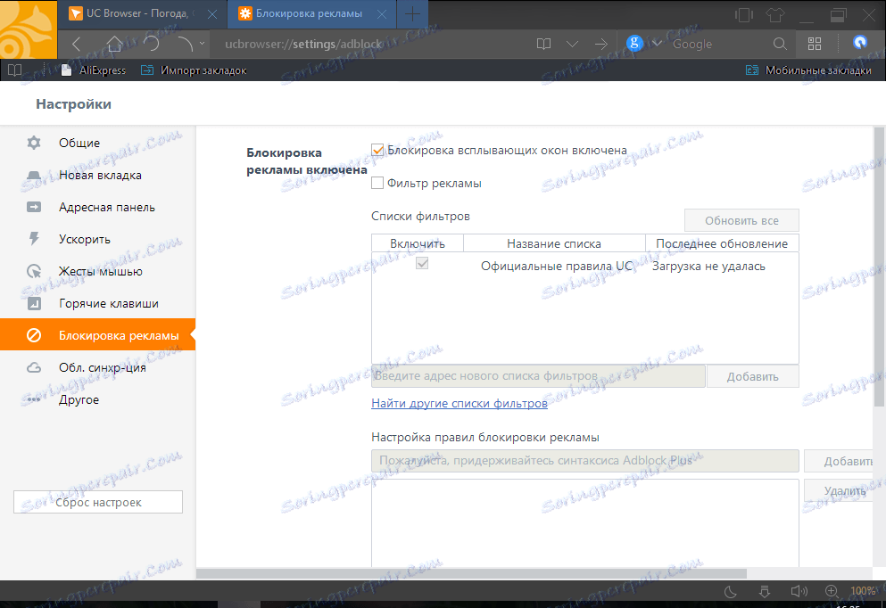Close the UC Browser - Погода tab
This screenshot has width=886, height=608.
(212, 14)
